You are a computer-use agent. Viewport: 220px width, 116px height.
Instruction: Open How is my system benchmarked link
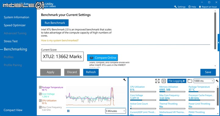(x=60, y=41)
